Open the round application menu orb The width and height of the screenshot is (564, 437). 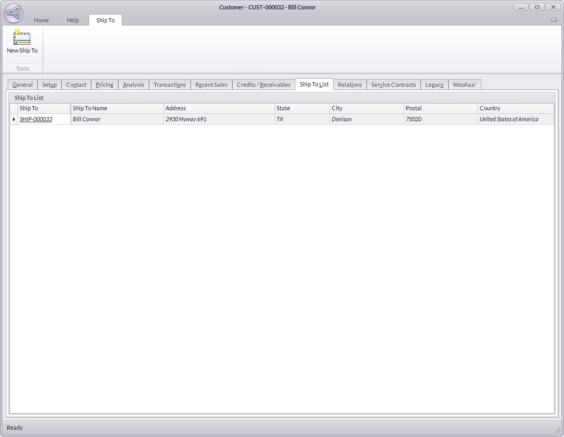point(14,13)
